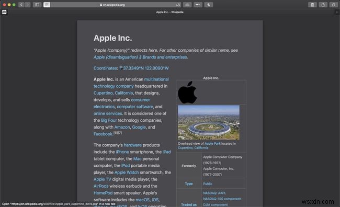Follow the NASDAQ-100 component link

pos(222,199)
